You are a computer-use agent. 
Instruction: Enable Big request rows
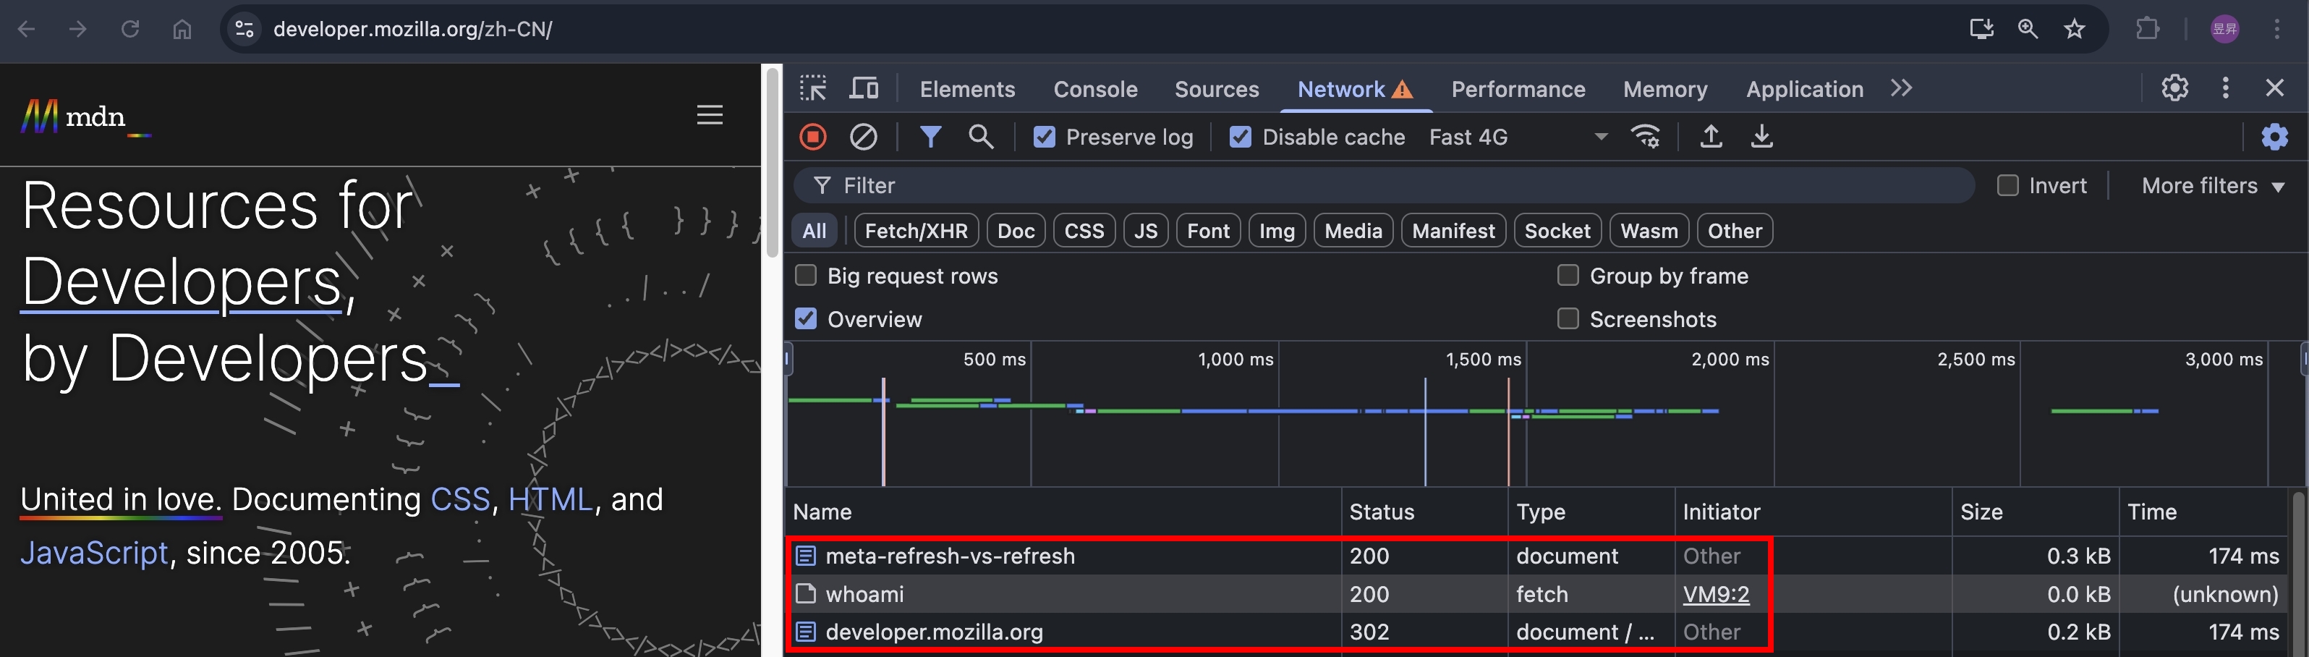806,275
